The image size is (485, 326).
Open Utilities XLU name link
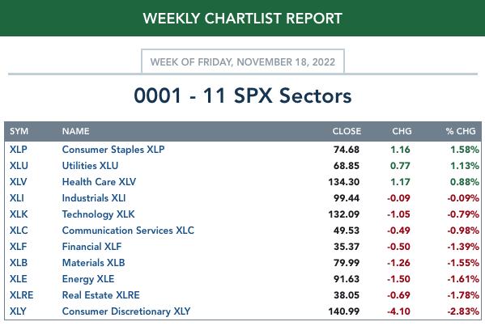tap(90, 166)
